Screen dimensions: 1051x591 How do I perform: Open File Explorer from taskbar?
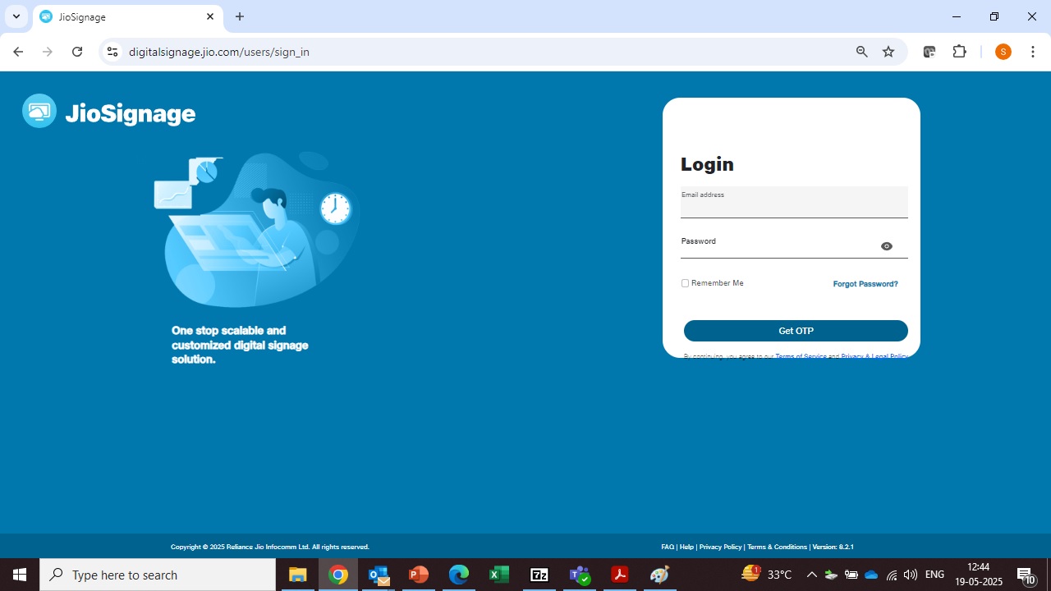pos(297,575)
